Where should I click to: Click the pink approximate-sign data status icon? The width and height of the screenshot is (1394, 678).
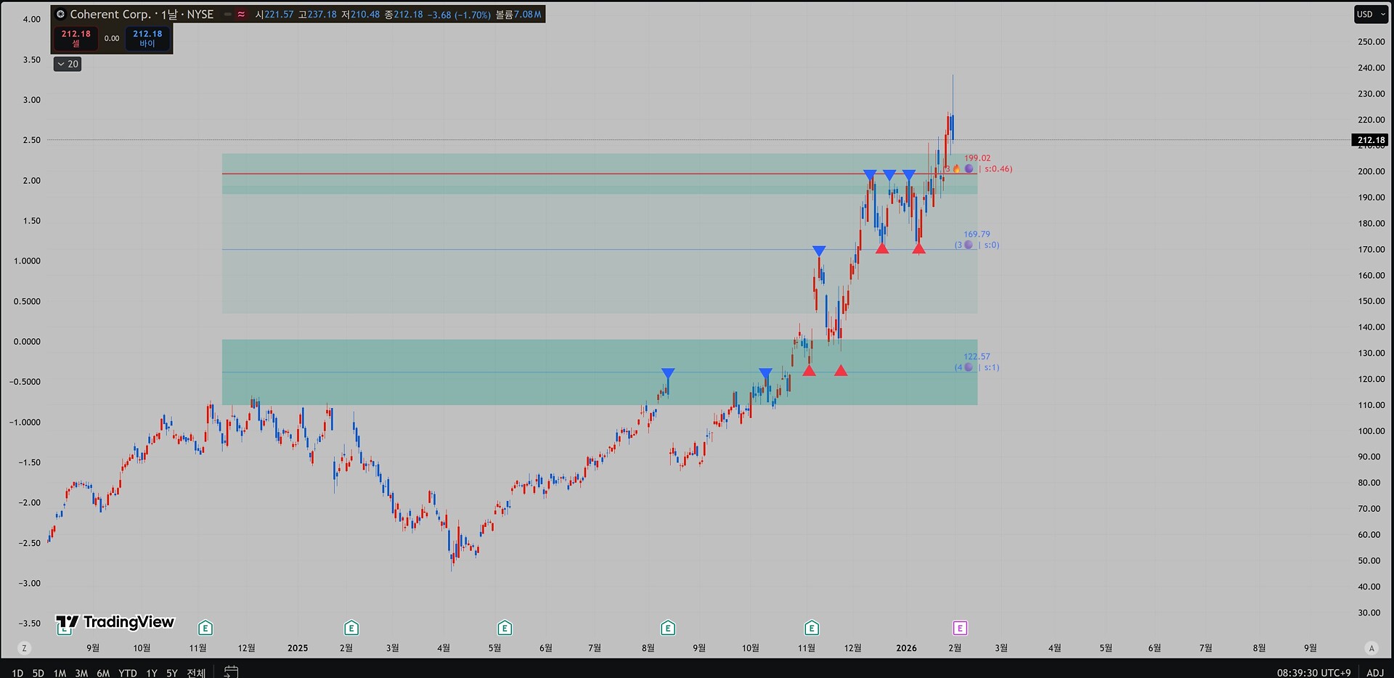(241, 15)
